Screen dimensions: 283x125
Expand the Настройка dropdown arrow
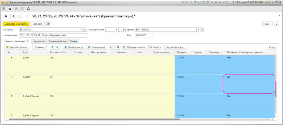click(x=82, y=30)
